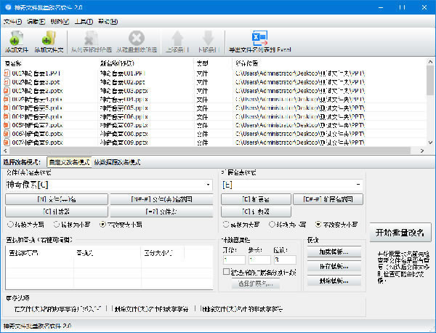Click the file list horizontal scrollbar
This screenshot has height=333, width=436.
[210, 151]
